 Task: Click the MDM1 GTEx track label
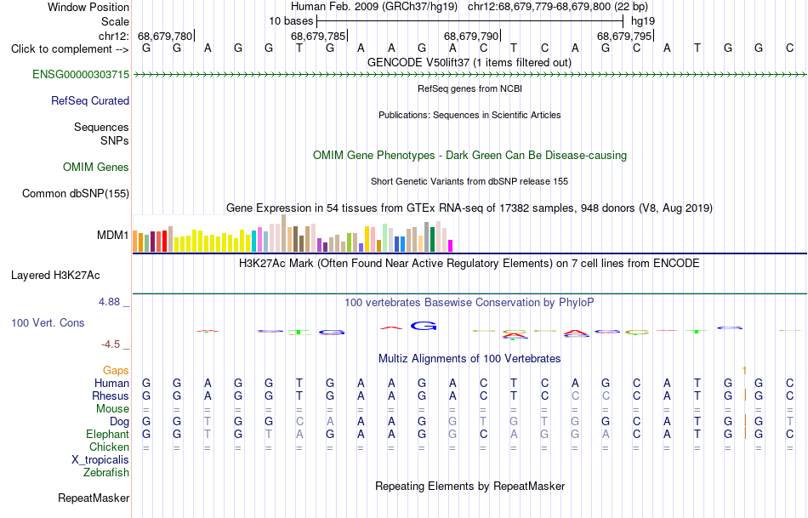pyautogui.click(x=113, y=235)
